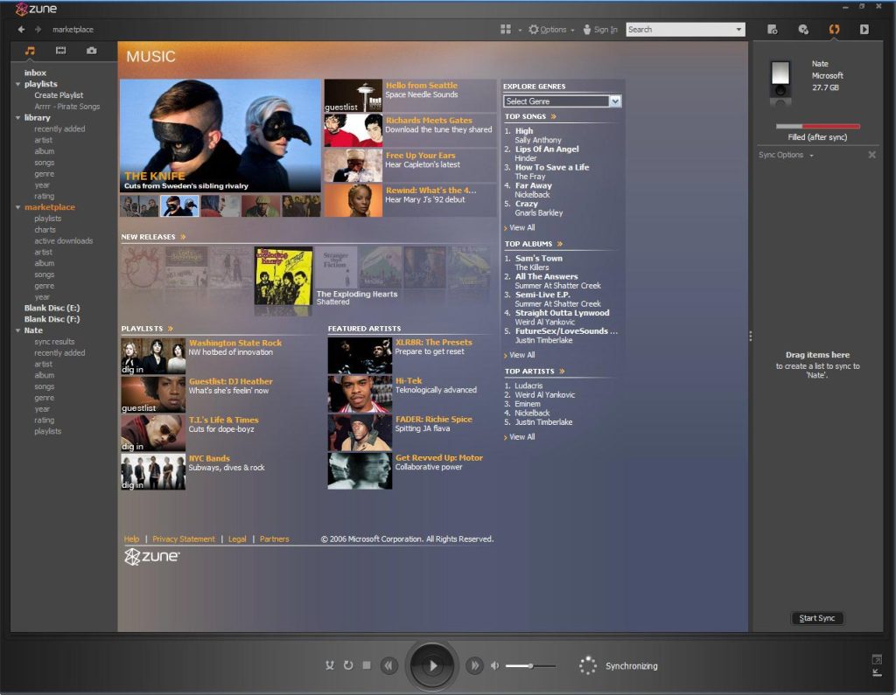Open the now playing pane icon
896x695 pixels.
coord(864,29)
